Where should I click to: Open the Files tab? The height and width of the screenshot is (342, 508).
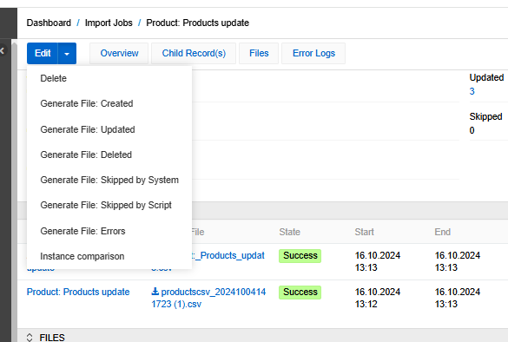(259, 53)
